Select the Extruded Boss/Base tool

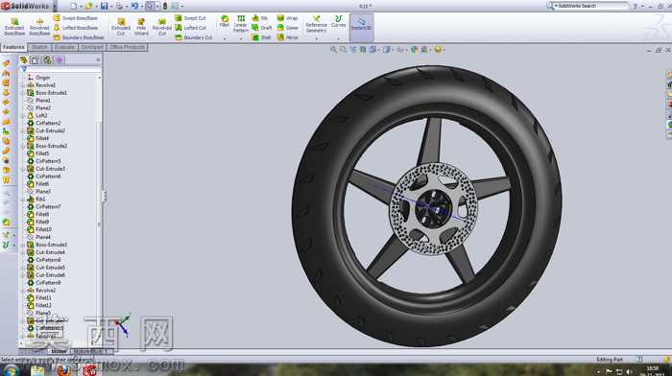pyautogui.click(x=14, y=27)
